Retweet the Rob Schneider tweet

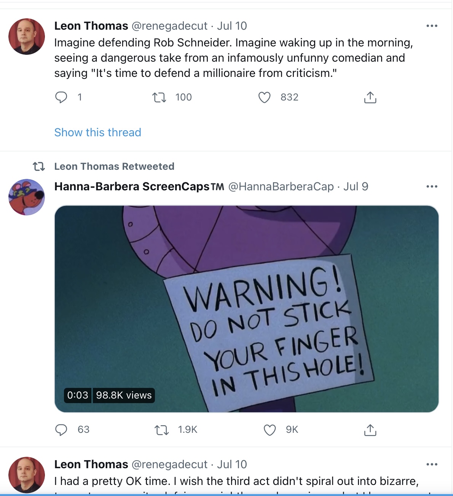159,97
